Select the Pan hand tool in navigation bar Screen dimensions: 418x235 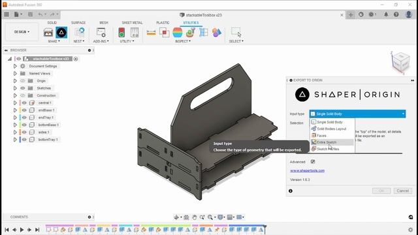coord(195,217)
